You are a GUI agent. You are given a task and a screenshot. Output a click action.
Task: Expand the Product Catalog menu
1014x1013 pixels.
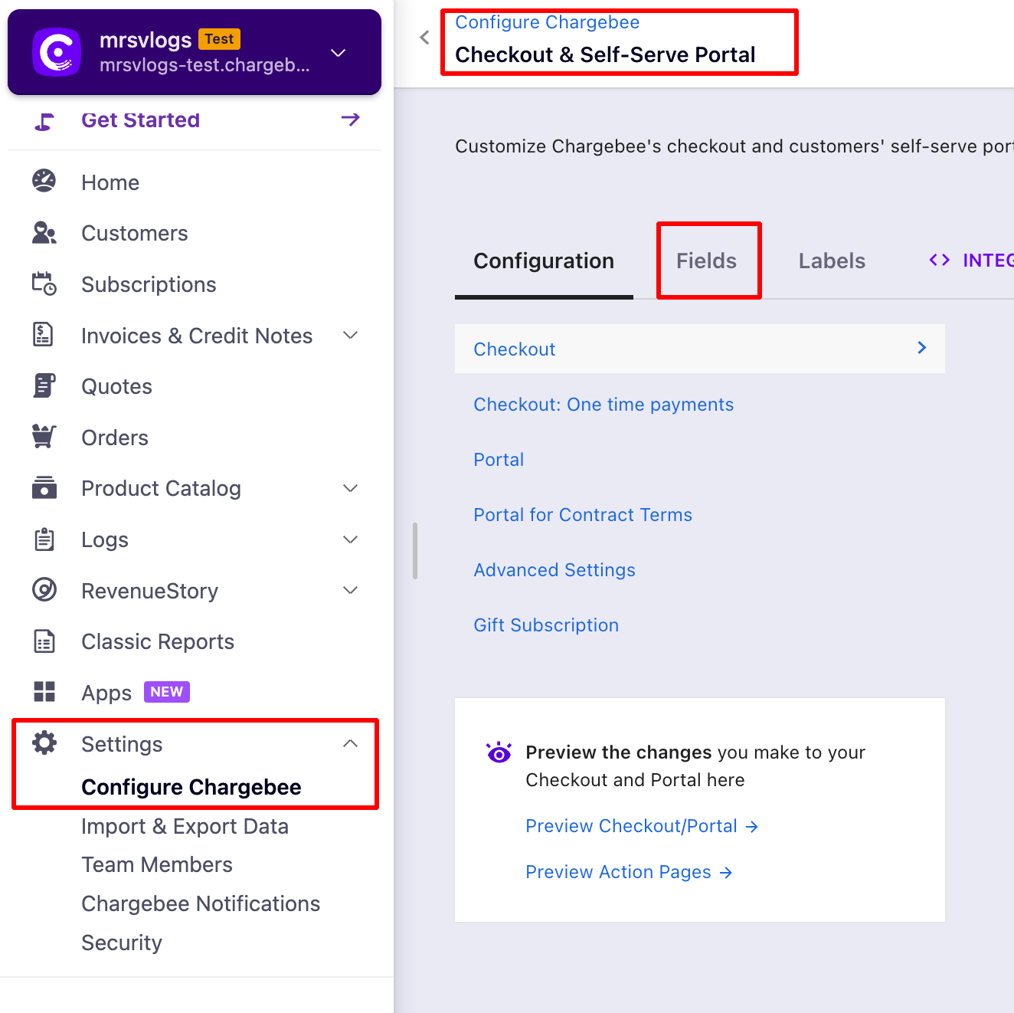pos(350,488)
